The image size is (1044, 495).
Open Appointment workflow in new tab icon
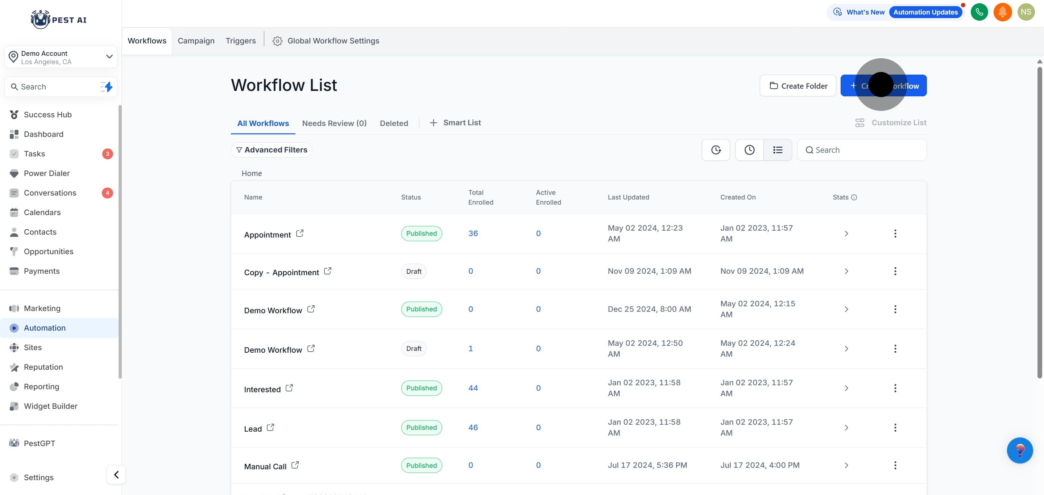click(x=299, y=234)
